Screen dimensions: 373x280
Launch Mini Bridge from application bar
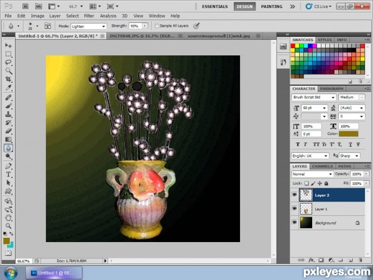[39, 6]
